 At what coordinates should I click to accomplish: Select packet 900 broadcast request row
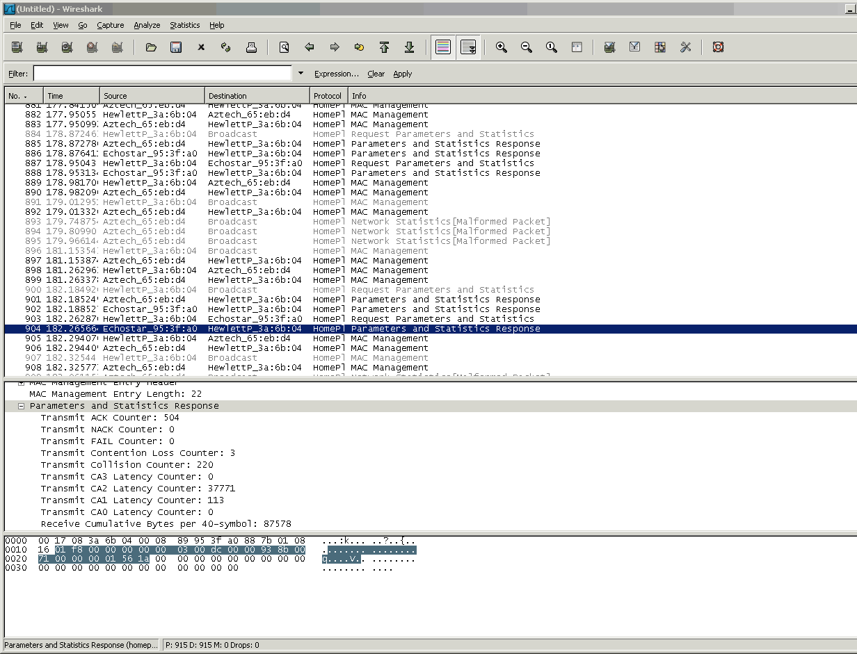pyautogui.click(x=431, y=290)
